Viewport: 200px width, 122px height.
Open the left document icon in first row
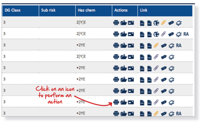(142, 23)
